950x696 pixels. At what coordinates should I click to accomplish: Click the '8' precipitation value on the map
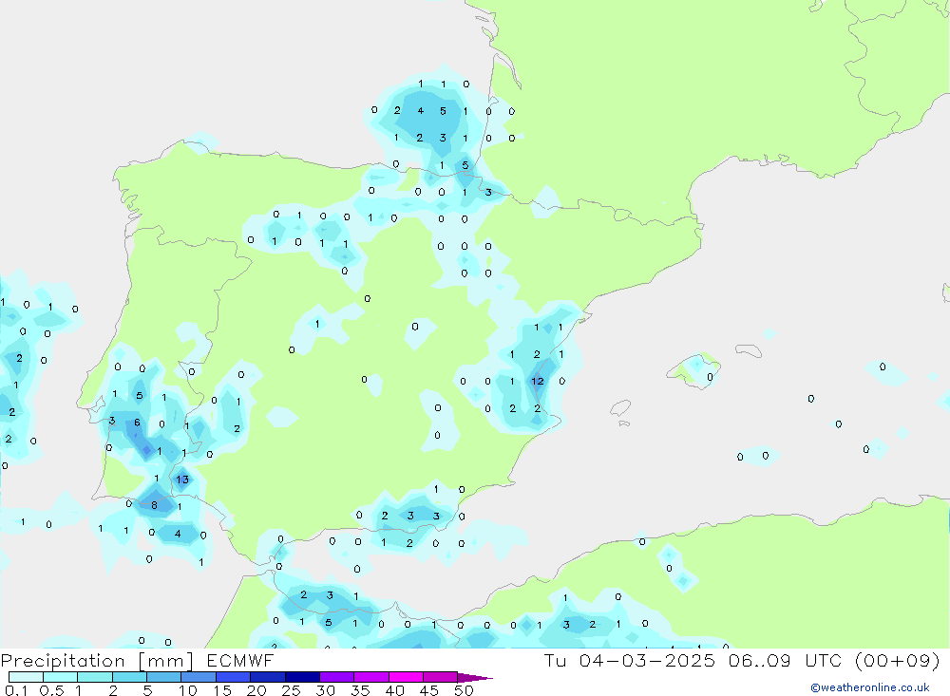click(154, 505)
